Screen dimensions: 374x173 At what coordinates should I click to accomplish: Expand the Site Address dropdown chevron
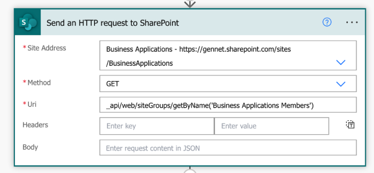pyautogui.click(x=341, y=62)
